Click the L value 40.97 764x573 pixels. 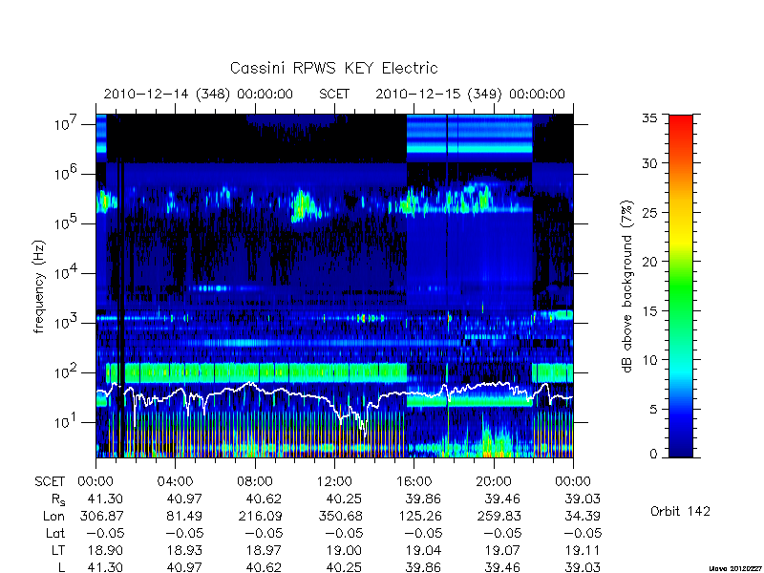click(x=184, y=567)
